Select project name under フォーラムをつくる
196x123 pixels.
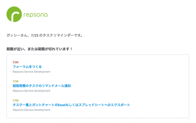(31, 72)
